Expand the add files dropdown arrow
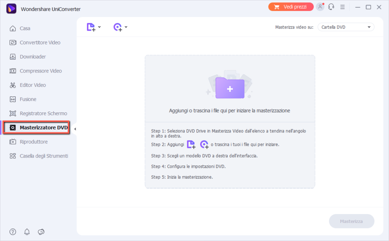This screenshot has width=389, height=241. point(100,27)
